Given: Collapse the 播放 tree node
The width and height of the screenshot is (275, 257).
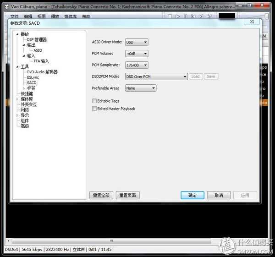Looking at the screenshot, I should 17,34.
